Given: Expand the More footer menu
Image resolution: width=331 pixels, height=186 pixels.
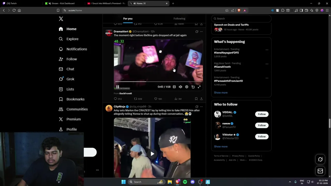Looking at the screenshot, I should coord(243,160).
